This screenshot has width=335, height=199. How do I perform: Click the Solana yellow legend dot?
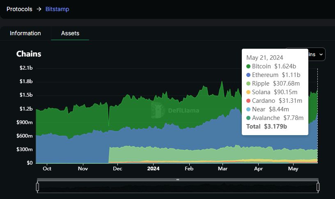pyautogui.click(x=248, y=92)
